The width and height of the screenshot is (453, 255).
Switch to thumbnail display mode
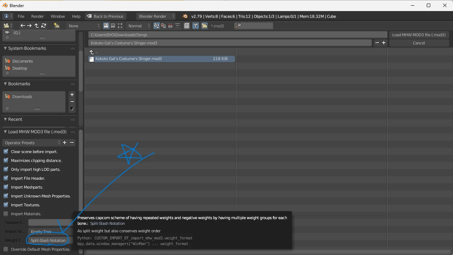tap(120, 26)
